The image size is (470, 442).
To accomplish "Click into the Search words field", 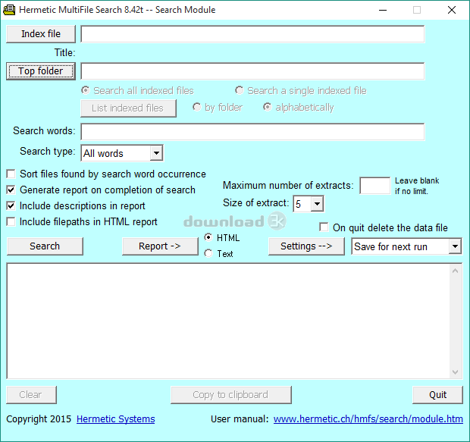I will (x=252, y=132).
